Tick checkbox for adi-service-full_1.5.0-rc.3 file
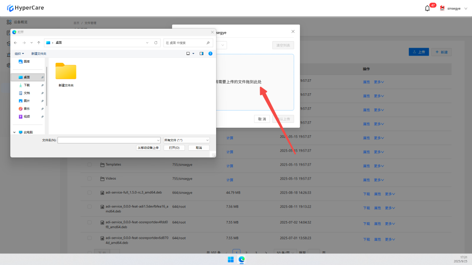Viewport: 472px width, 265px height. pos(90,193)
